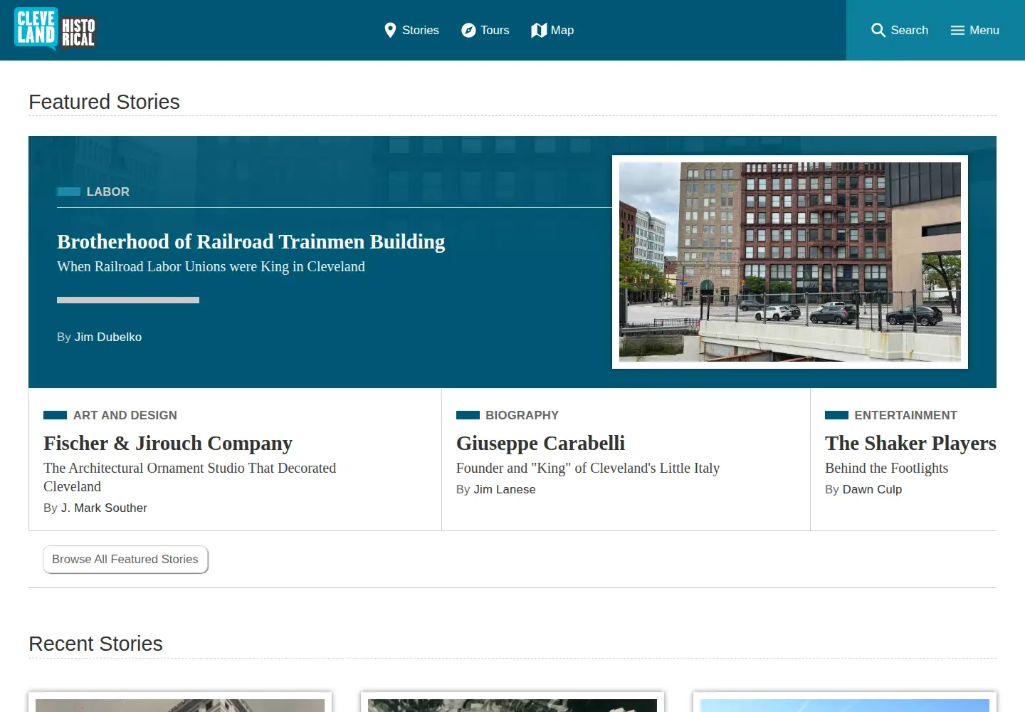The height and width of the screenshot is (712, 1025).
Task: Click the LABOR category tag
Action: click(x=108, y=192)
